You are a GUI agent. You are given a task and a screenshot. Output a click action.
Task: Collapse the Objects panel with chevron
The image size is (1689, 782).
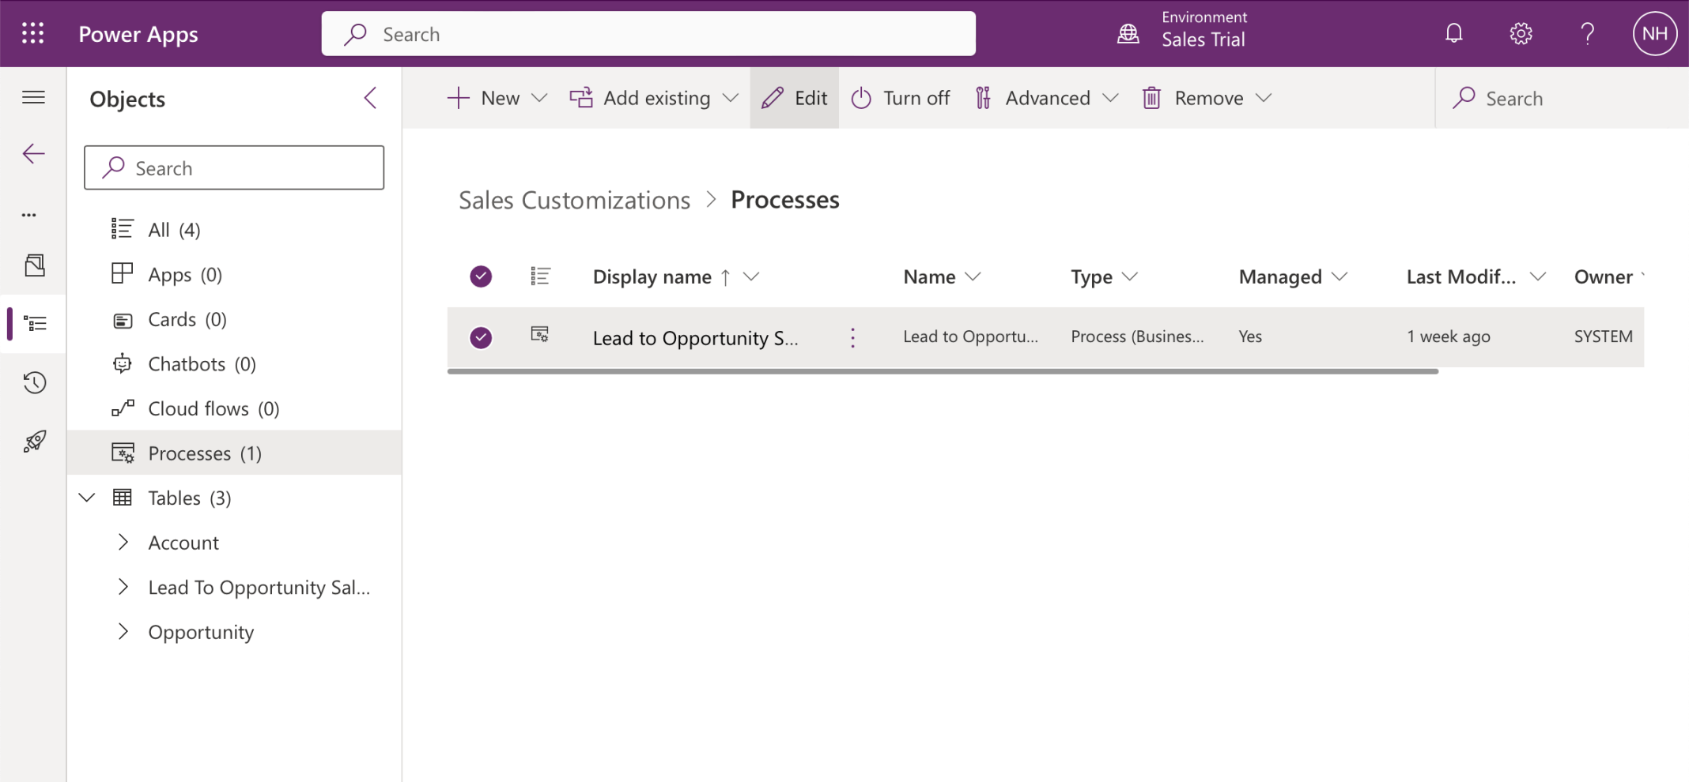pos(370,98)
